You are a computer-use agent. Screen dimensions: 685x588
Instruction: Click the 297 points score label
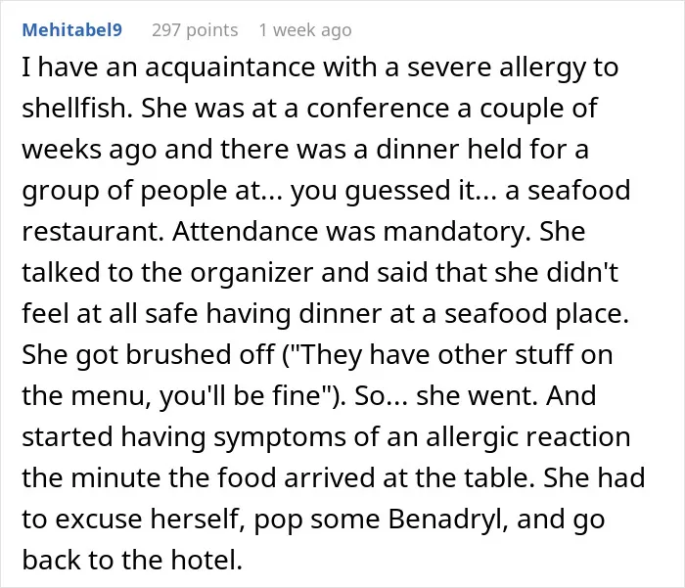tap(195, 30)
